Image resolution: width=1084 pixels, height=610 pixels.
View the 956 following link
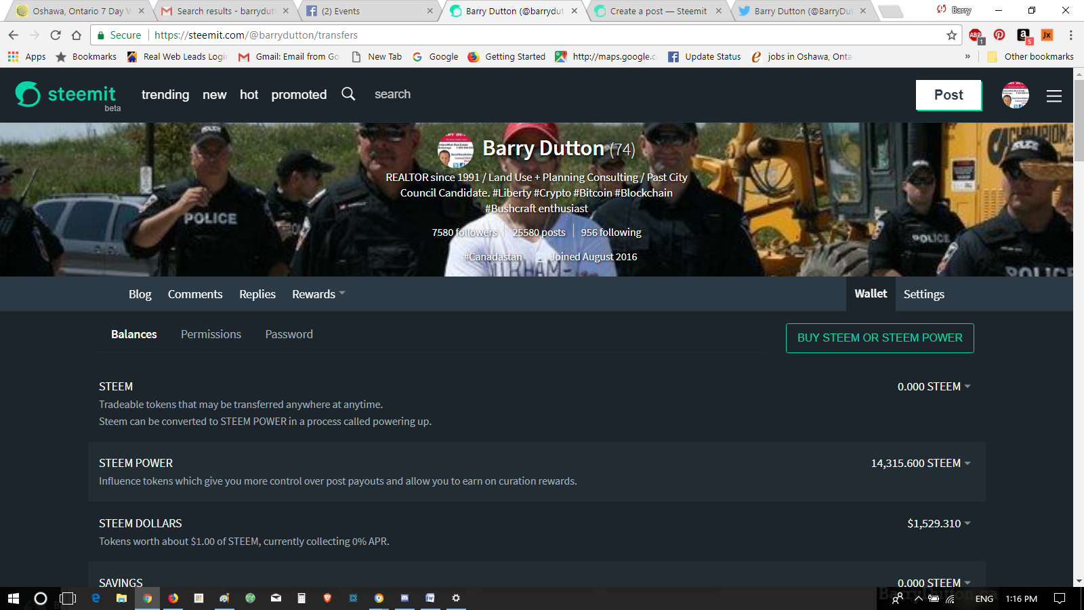(611, 232)
